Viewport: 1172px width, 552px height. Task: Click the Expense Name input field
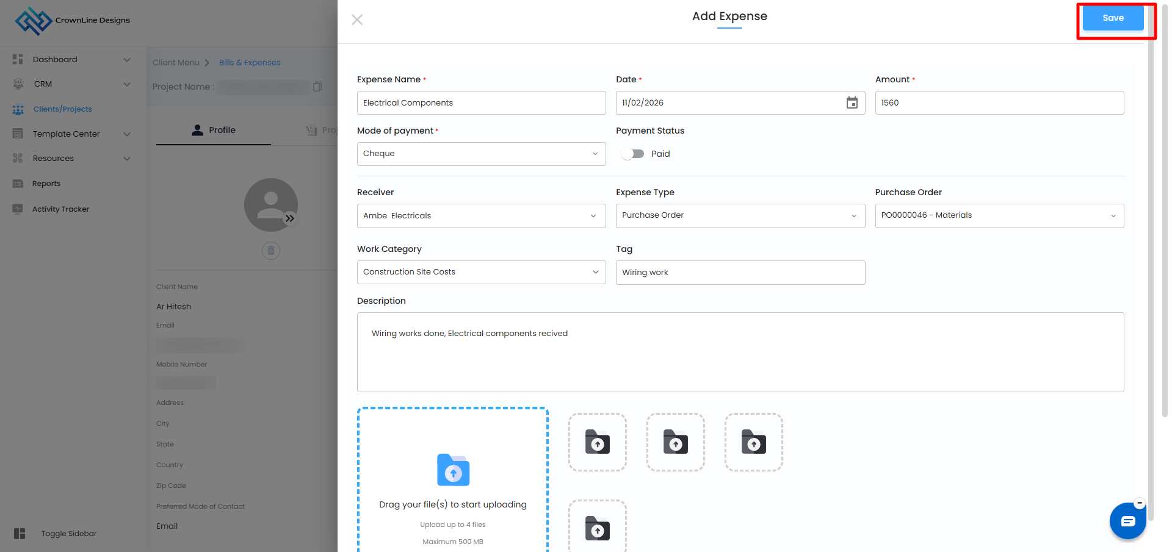coord(482,102)
